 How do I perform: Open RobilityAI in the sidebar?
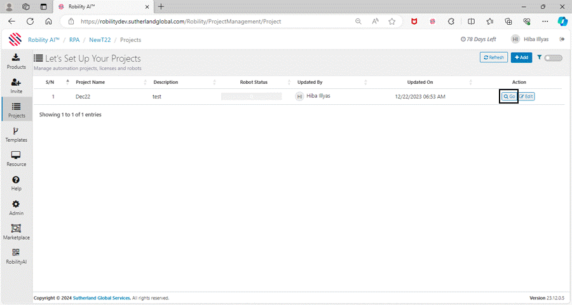(x=16, y=257)
